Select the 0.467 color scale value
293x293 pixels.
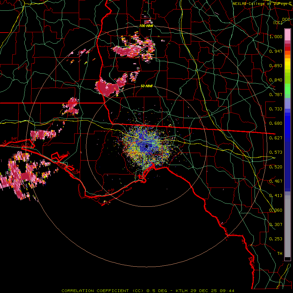pyautogui.click(x=276, y=181)
